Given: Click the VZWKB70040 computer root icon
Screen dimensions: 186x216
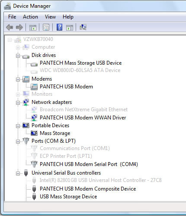Looking at the screenshot, I should 18,39.
